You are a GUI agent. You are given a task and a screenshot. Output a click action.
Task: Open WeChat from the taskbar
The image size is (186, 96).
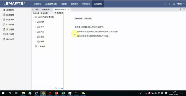(83, 93)
